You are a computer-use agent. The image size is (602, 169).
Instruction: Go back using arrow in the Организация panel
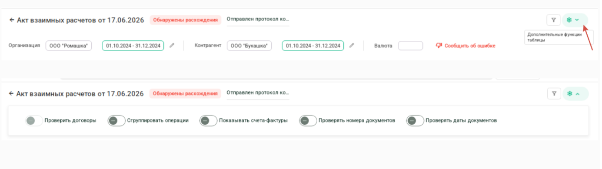click(11, 20)
